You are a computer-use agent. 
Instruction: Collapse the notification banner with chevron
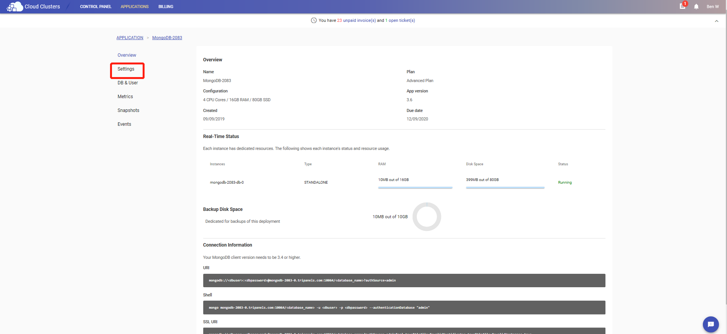pyautogui.click(x=716, y=21)
